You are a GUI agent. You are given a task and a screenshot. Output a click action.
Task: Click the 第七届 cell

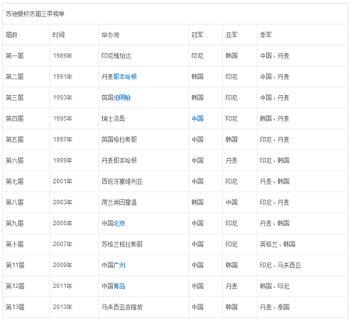pyautogui.click(x=15, y=181)
